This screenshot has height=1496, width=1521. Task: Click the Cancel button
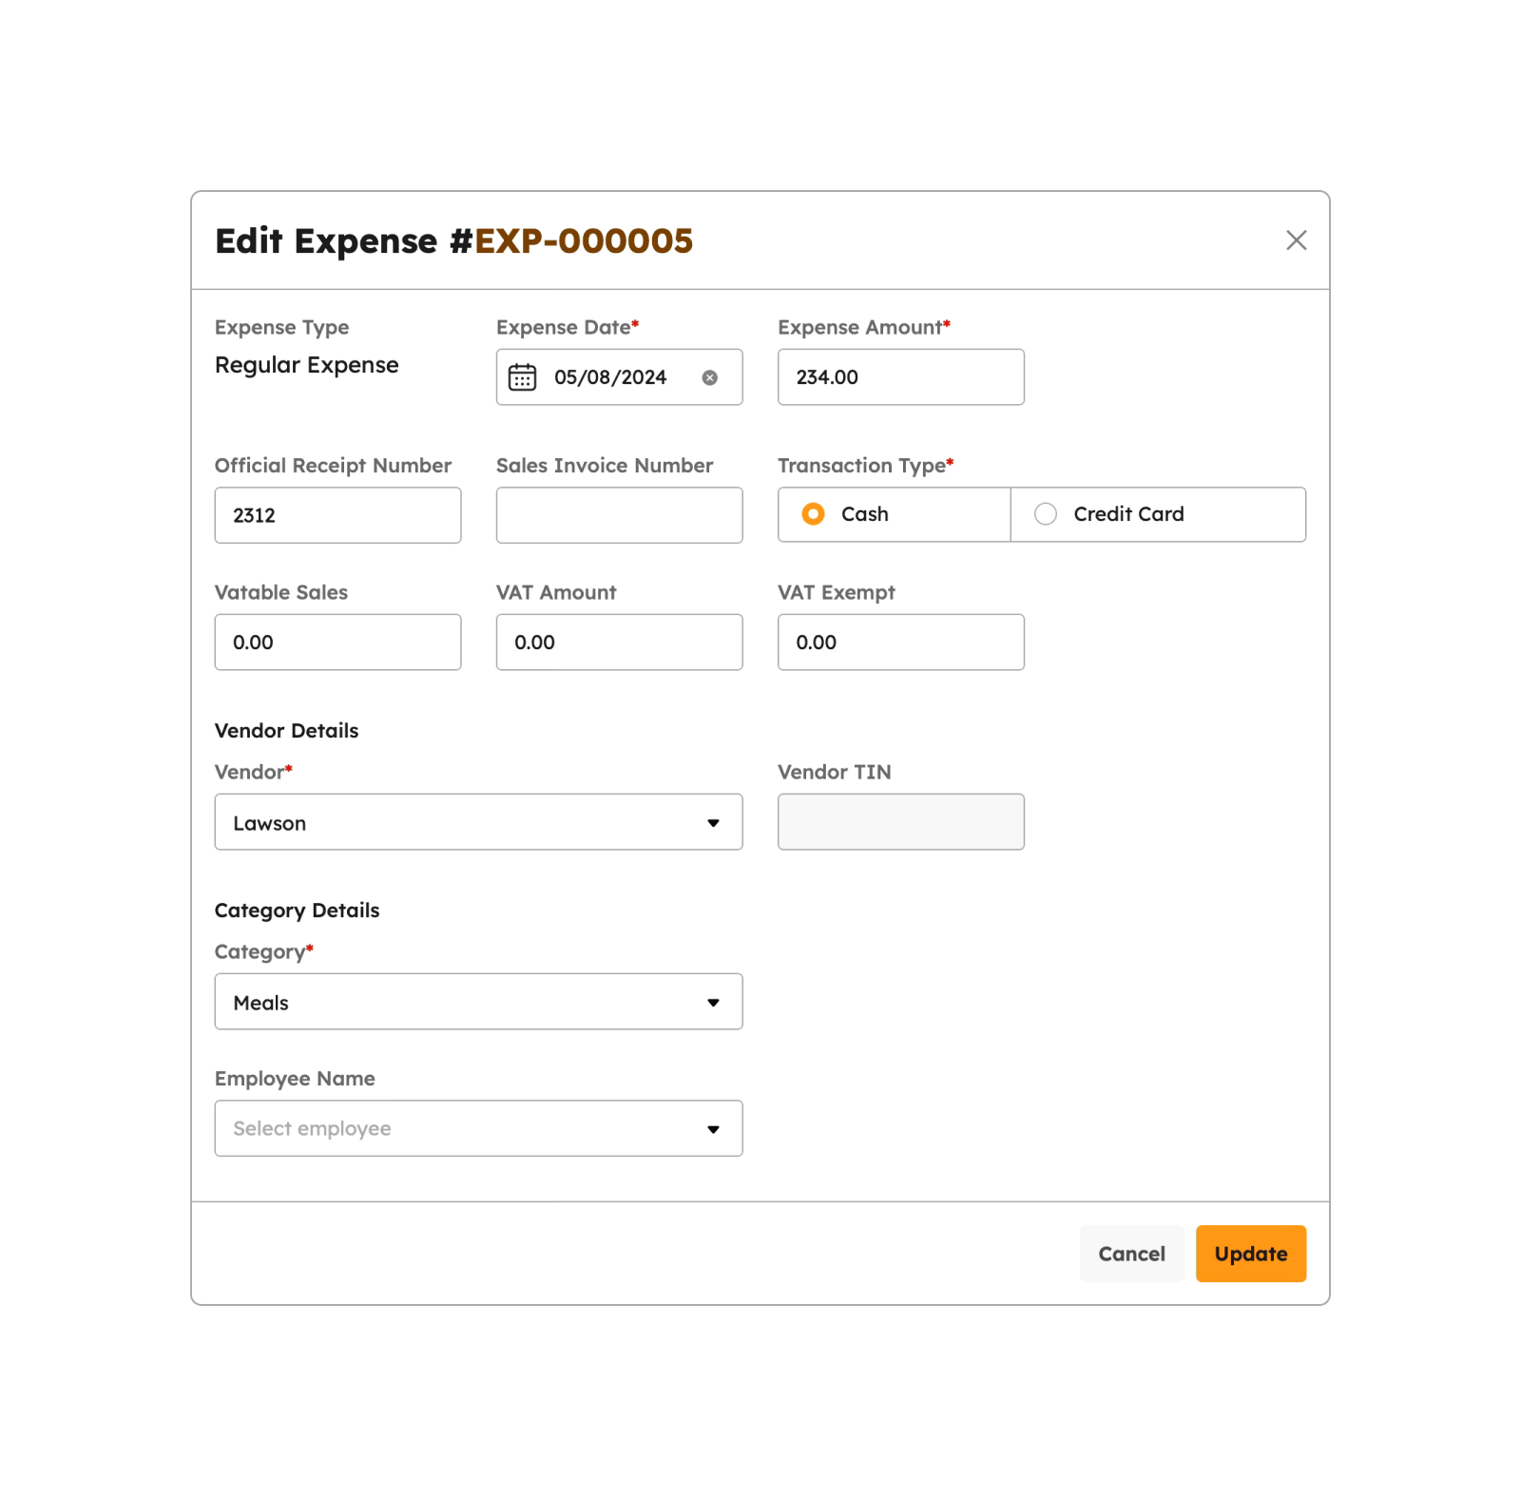1131,1254
